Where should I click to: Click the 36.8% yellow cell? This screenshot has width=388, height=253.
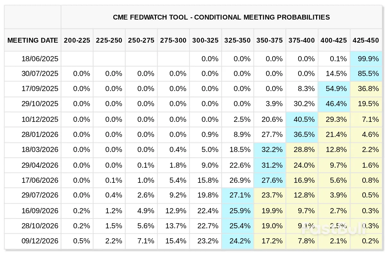pos(366,89)
